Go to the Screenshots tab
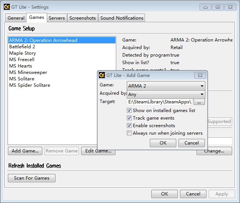Viewport: 240px width, 203px height. (x=83, y=18)
